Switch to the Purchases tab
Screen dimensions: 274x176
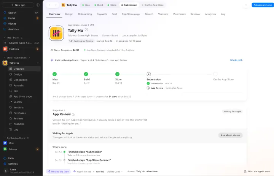180,14
